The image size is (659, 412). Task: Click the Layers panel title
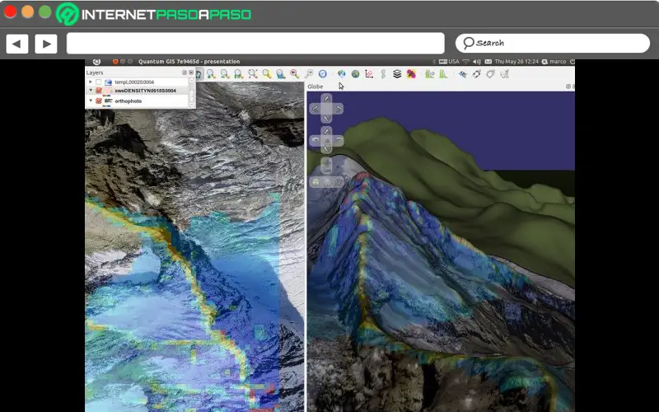pyautogui.click(x=95, y=73)
